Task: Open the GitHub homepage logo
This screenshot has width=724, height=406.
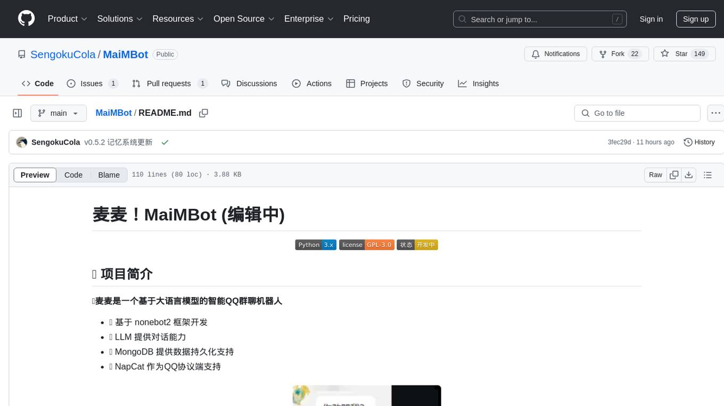Action: point(26,19)
